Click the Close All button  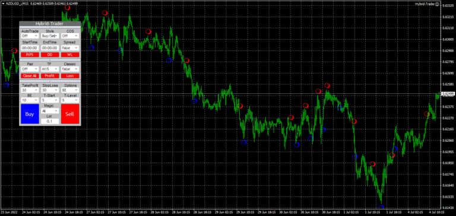click(30, 76)
